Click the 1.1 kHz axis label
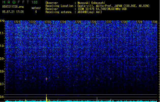Image resolution: width=160 pixels, height=102 pixels. (2, 33)
